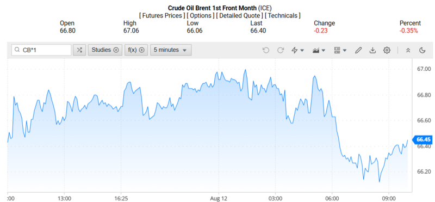Collapse toolbar with double chevron icon
Viewport: 435px width, 202px height.
point(408,50)
